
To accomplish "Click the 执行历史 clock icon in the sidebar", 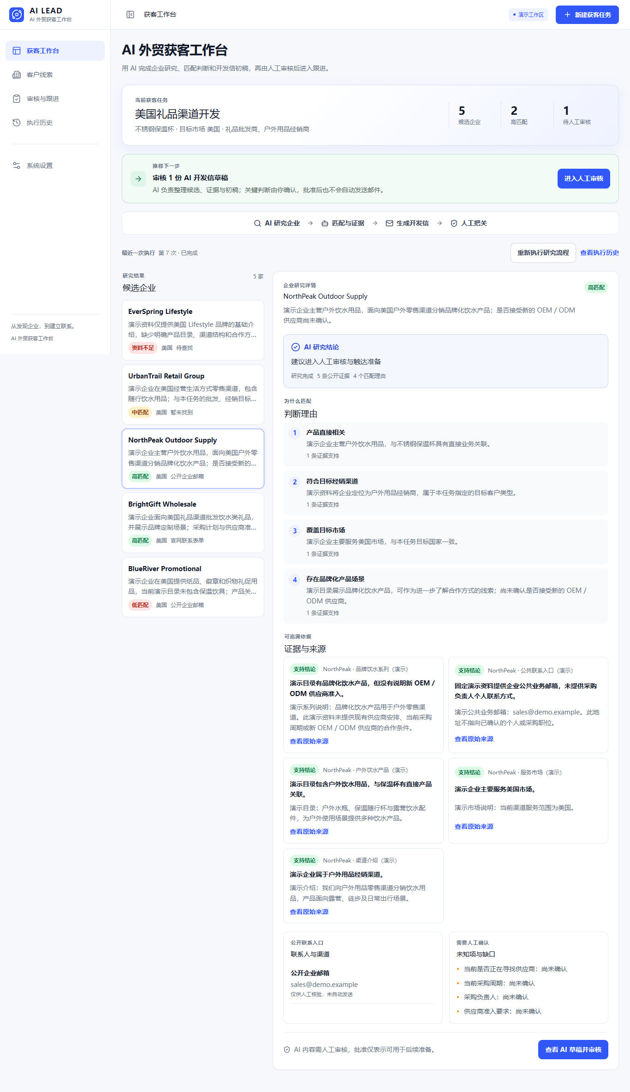I will click(17, 123).
